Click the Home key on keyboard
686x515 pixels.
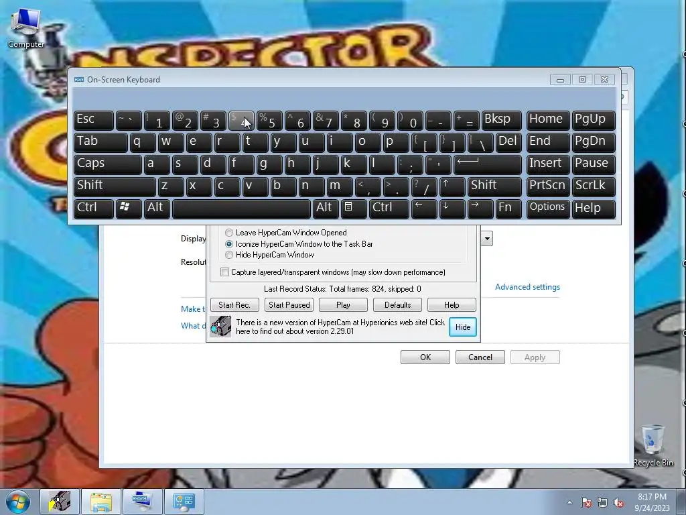(548, 121)
